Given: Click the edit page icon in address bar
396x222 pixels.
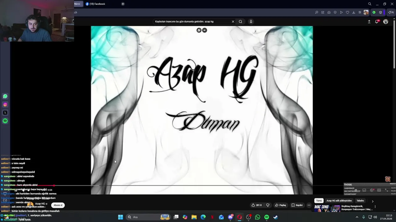Looking at the screenshot, I should (x=323, y=12).
